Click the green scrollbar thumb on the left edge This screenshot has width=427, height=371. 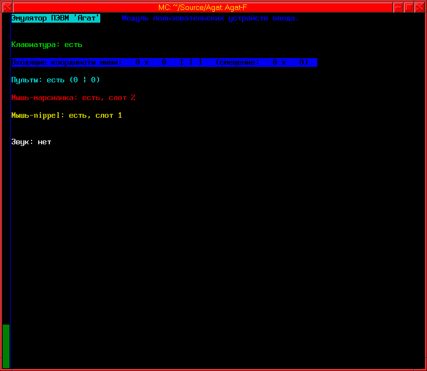pyautogui.click(x=6, y=346)
